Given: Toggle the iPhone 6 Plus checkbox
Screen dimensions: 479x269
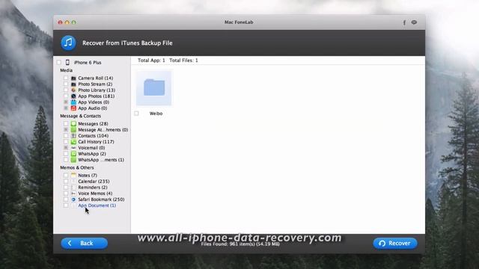Looking at the screenshot, I should (58, 62).
